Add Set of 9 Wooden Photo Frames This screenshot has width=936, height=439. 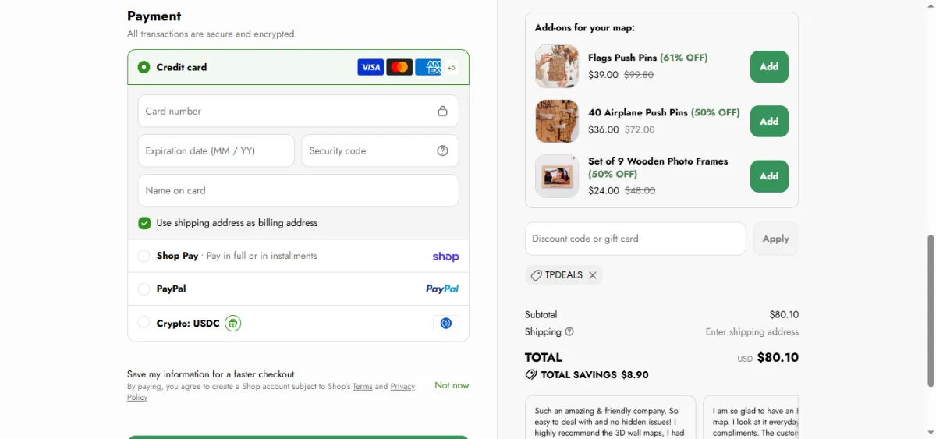(769, 176)
